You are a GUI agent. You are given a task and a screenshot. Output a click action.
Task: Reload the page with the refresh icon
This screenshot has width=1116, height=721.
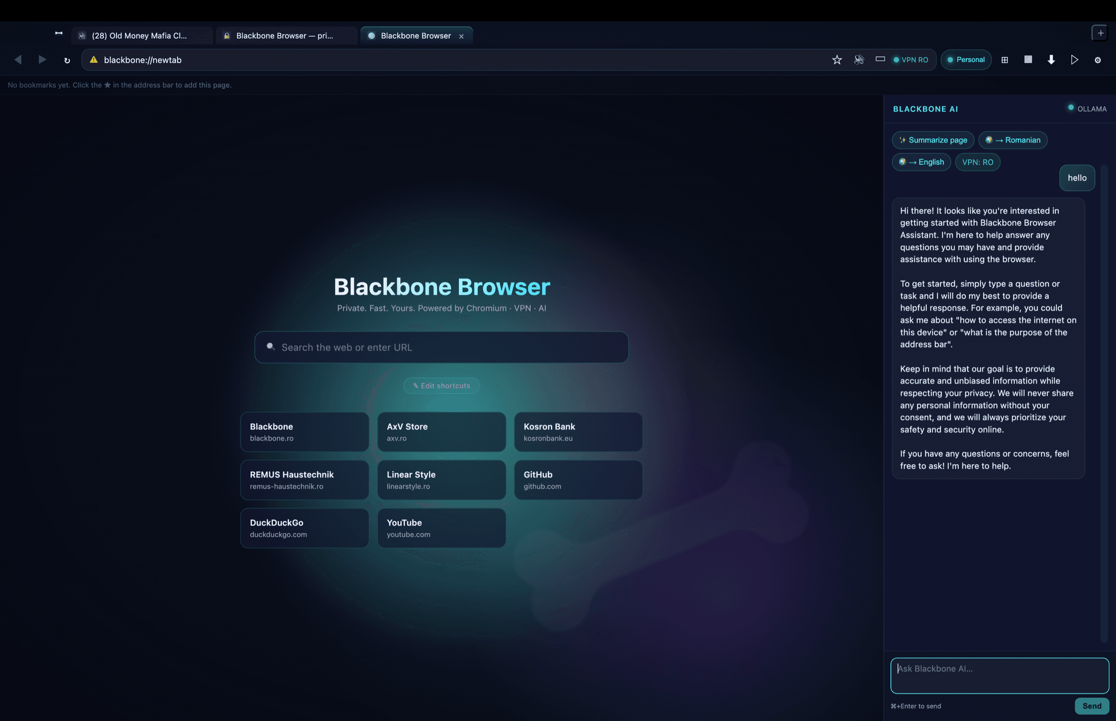67,60
